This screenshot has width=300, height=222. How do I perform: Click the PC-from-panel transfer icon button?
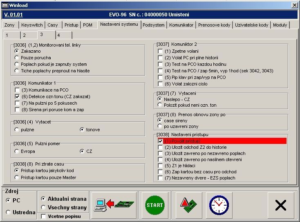point(114,204)
